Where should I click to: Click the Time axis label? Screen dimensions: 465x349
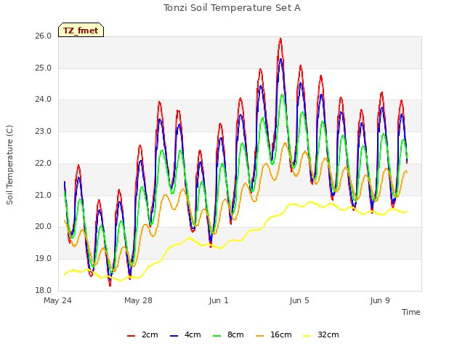point(411,312)
